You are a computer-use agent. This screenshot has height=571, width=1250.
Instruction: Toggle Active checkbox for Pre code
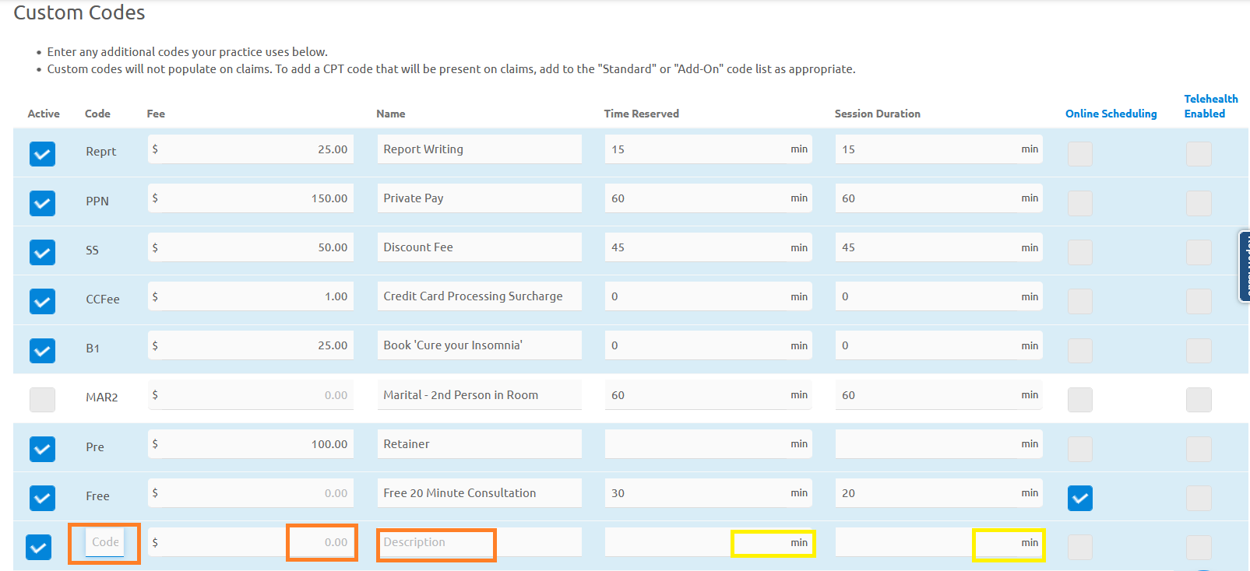tap(42, 449)
